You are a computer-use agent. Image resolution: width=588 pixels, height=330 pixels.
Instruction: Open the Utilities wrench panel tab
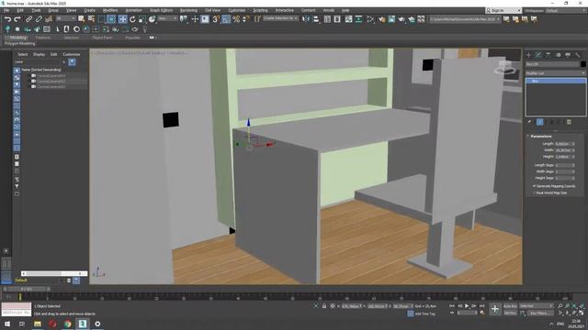[x=578, y=55]
